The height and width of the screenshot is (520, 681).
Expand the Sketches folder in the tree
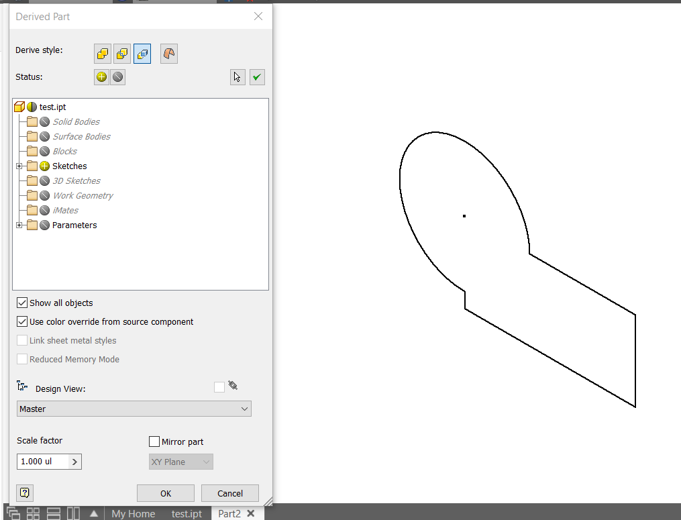coord(19,166)
